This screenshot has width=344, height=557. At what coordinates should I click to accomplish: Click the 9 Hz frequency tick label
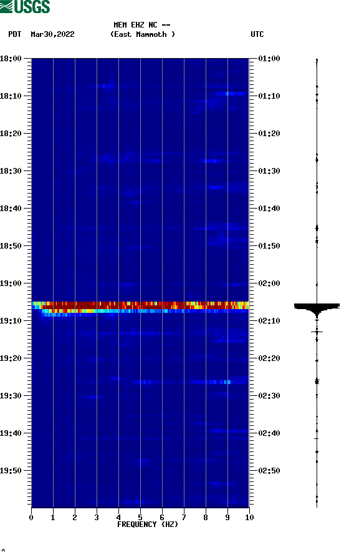pyautogui.click(x=227, y=518)
